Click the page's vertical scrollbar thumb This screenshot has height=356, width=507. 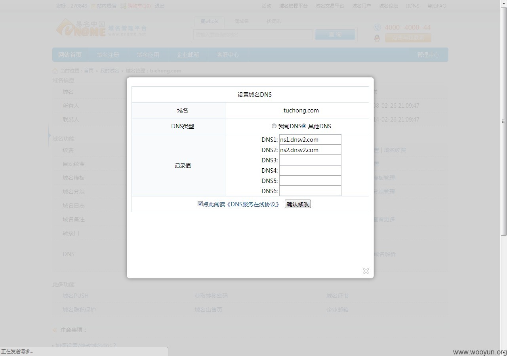[x=503, y=121]
